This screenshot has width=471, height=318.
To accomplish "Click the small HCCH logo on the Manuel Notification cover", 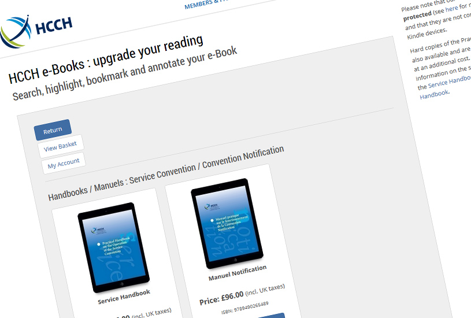I will click(212, 206).
